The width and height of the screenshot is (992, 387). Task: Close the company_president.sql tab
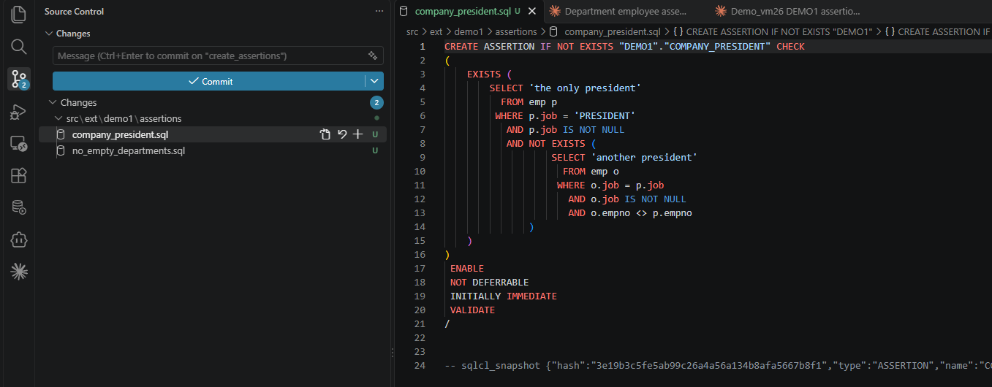[532, 11]
